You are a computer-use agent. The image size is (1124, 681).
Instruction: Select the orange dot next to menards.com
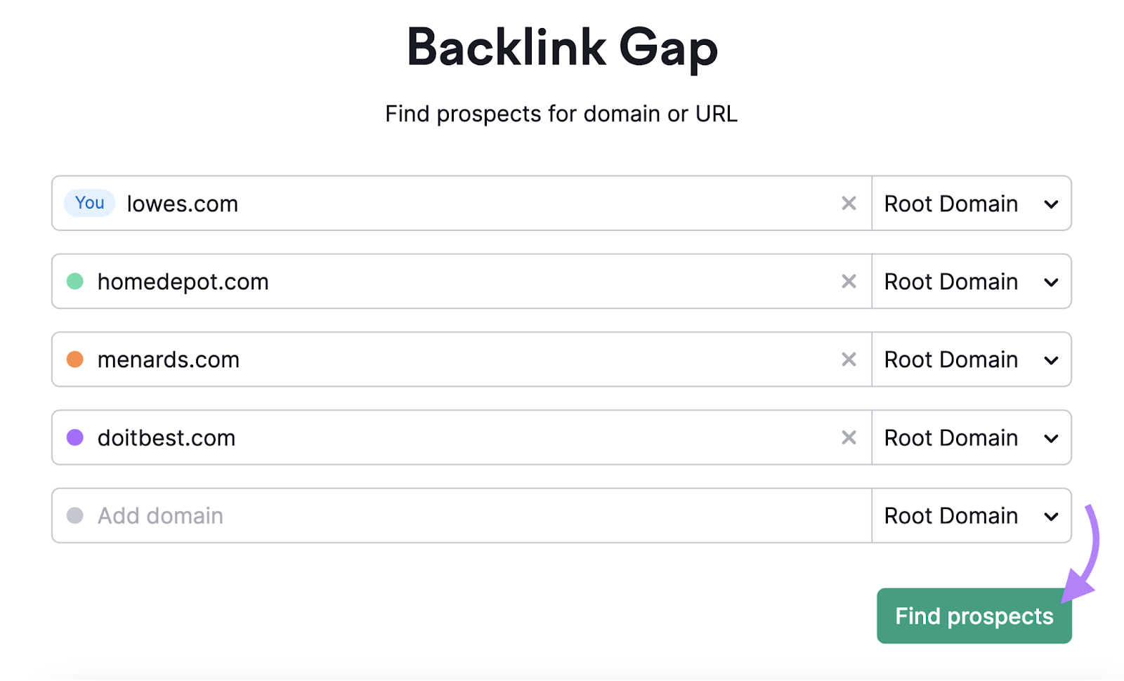coord(77,359)
